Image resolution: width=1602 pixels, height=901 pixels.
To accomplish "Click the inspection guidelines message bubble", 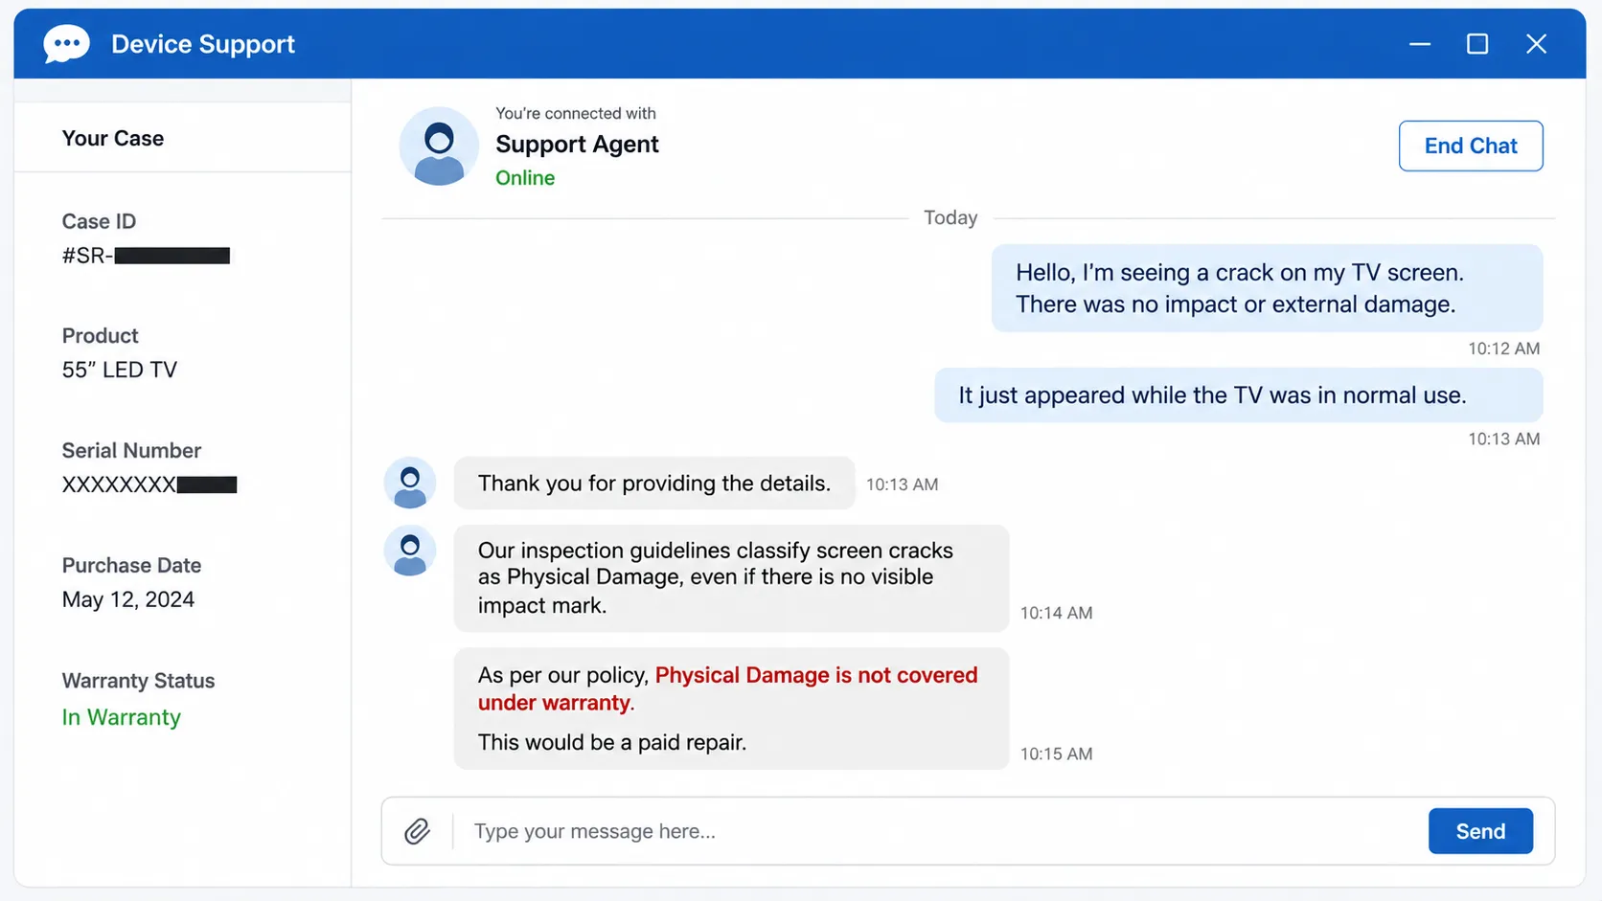I will (731, 578).
